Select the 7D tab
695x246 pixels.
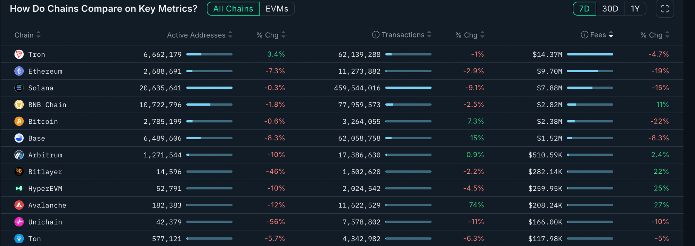(x=584, y=9)
